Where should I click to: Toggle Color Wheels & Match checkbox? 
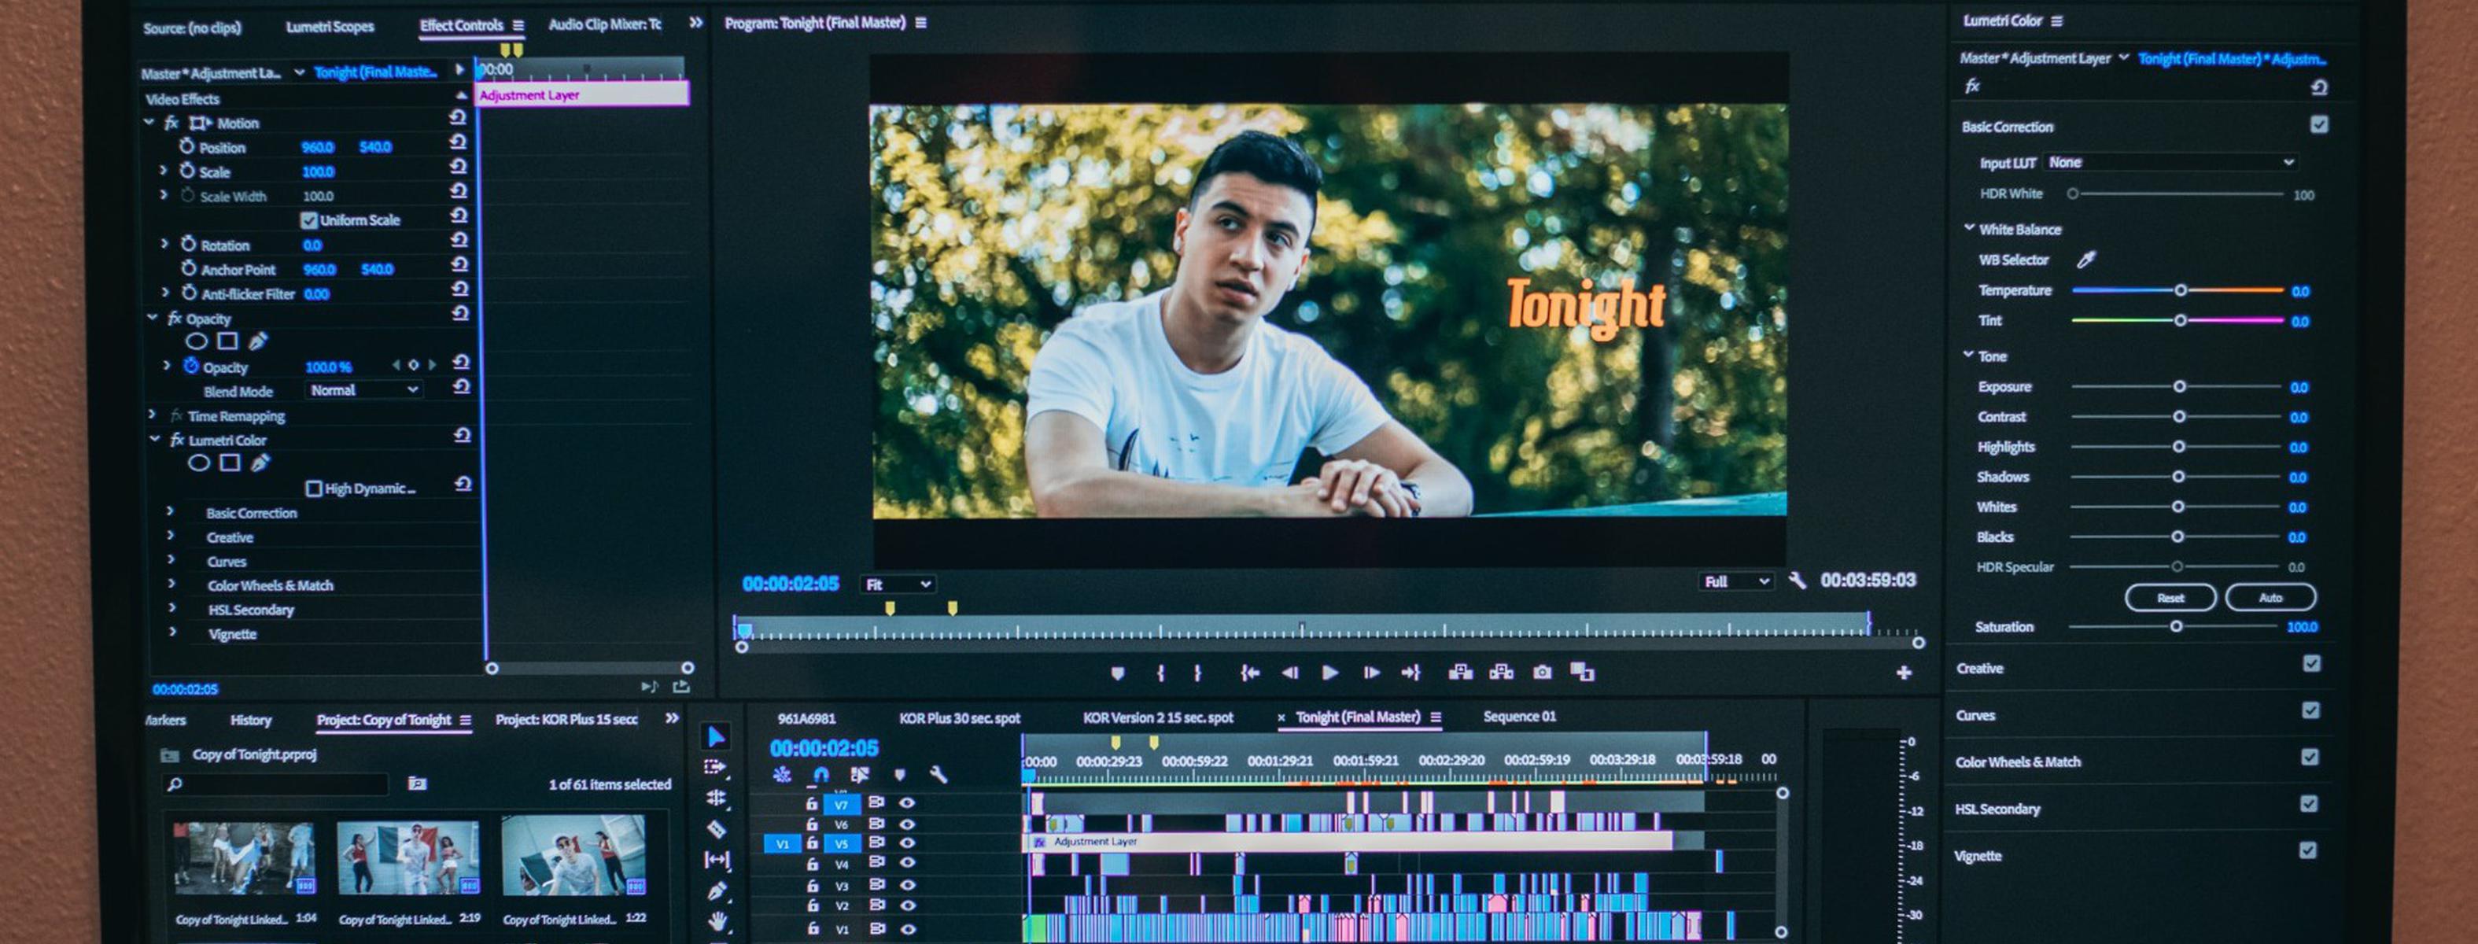(x=2310, y=758)
